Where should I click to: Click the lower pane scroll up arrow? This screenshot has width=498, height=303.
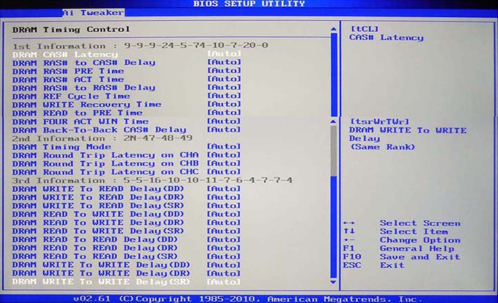point(334,121)
